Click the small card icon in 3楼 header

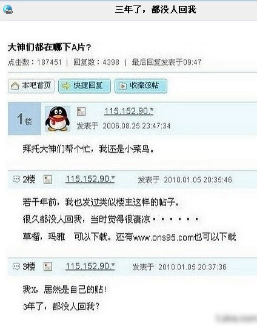click(48, 267)
